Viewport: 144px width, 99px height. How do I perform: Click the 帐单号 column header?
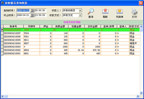pos(13,27)
